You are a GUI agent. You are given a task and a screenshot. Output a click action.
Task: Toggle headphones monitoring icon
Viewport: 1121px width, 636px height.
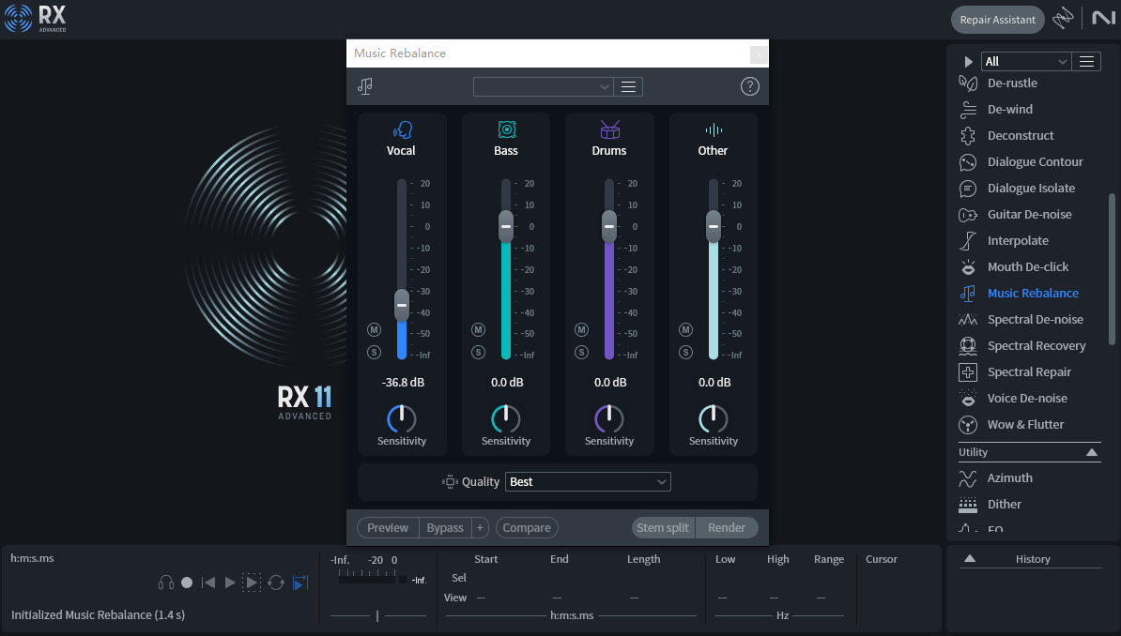[x=166, y=583]
